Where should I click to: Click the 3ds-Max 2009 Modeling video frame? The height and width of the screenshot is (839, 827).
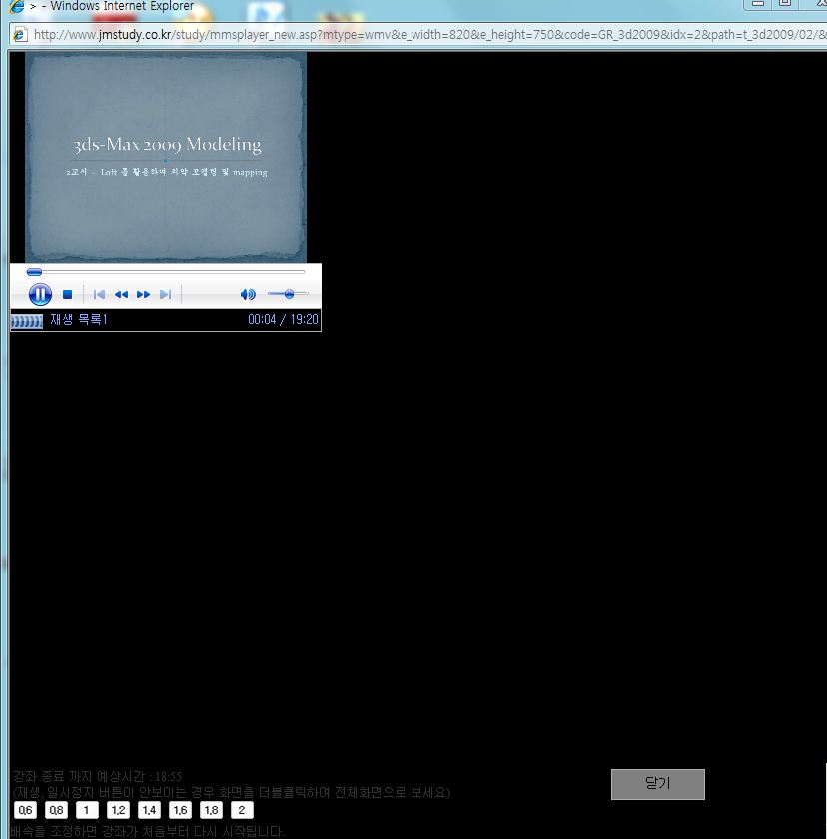point(165,157)
